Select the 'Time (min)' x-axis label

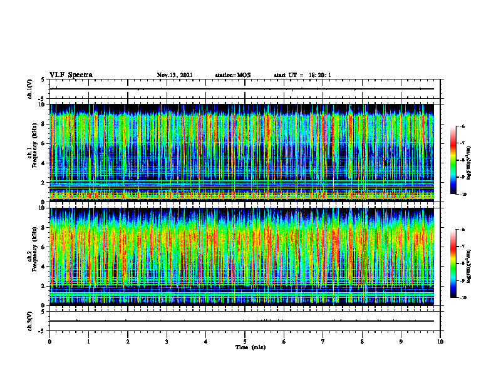click(251, 347)
